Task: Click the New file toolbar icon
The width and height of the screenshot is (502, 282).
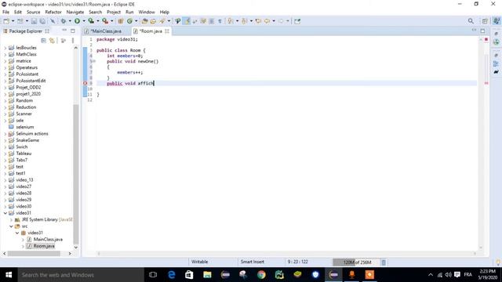Action: pyautogui.click(x=6, y=21)
